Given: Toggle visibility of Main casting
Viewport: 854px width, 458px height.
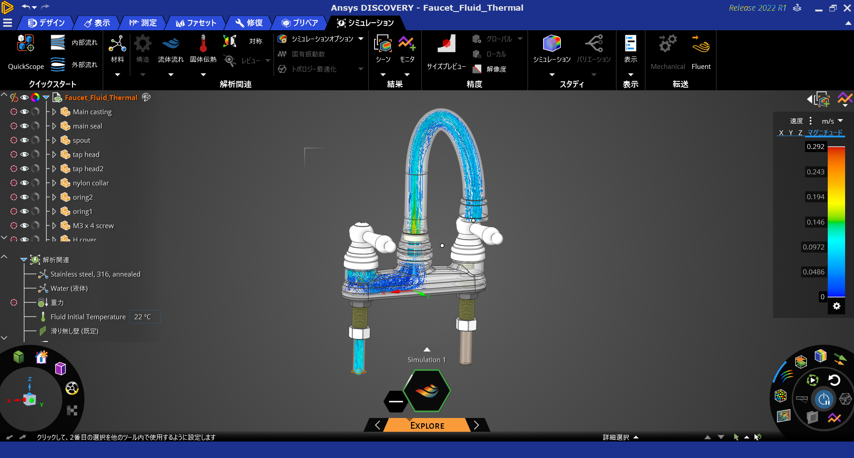Looking at the screenshot, I should pyautogui.click(x=24, y=112).
